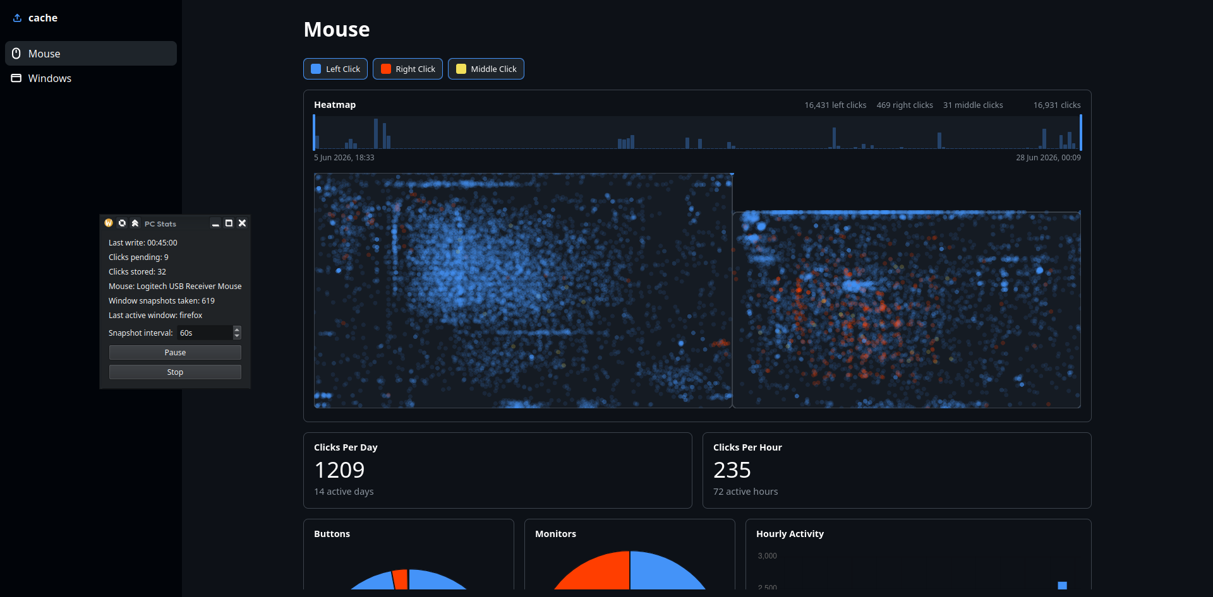
Task: Open the Mouse page in sidebar
Action: (x=91, y=54)
